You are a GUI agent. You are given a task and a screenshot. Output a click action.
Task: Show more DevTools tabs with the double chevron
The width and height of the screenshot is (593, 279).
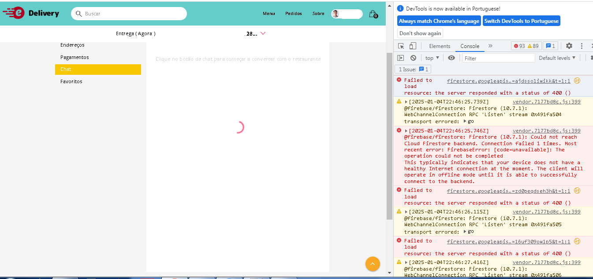point(490,46)
